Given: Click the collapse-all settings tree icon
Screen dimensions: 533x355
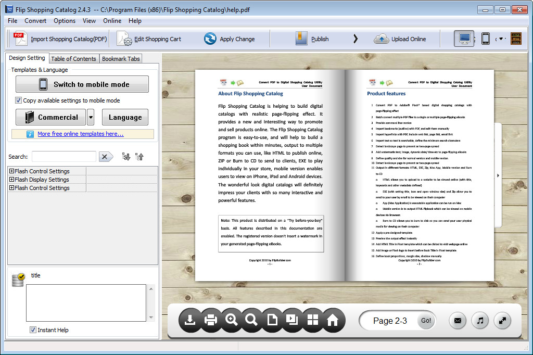Looking at the screenshot, I should pos(139,156).
